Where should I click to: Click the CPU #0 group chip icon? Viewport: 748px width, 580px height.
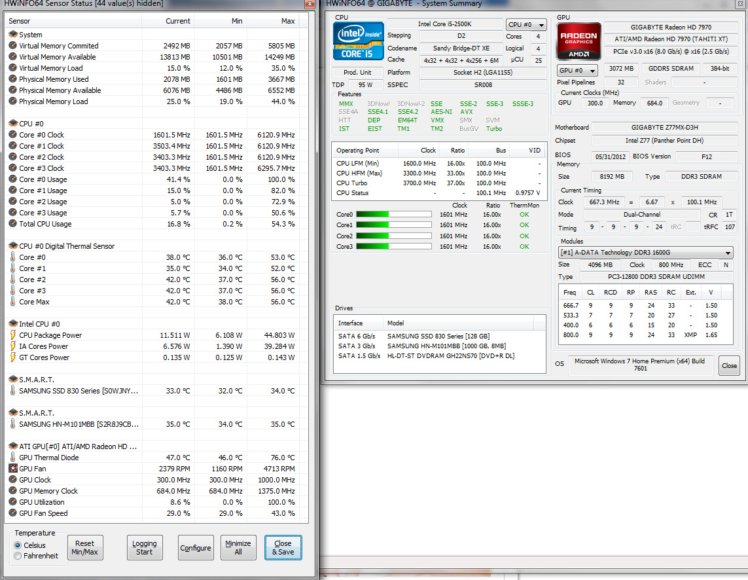pos(13,123)
